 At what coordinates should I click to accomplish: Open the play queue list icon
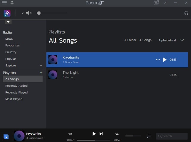[x=149, y=136]
